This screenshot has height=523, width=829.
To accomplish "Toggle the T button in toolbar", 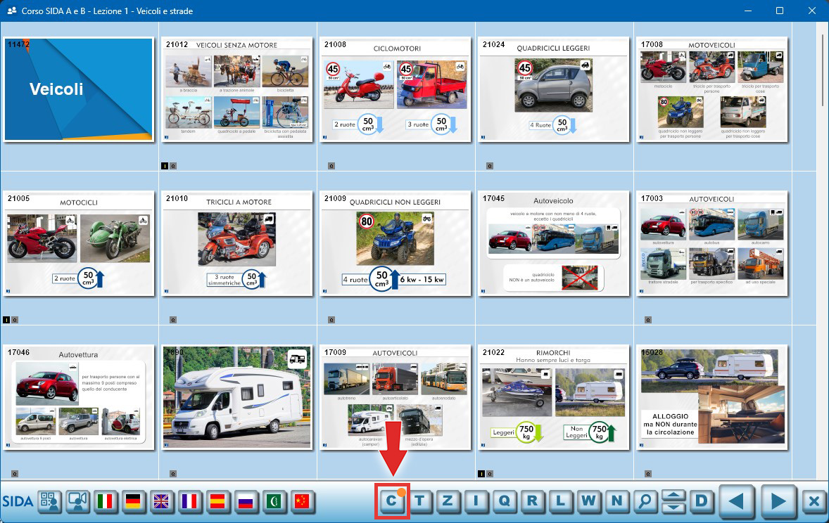I will pos(420,501).
